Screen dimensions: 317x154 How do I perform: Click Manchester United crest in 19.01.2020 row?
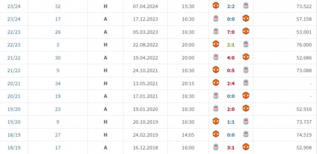click(246, 108)
